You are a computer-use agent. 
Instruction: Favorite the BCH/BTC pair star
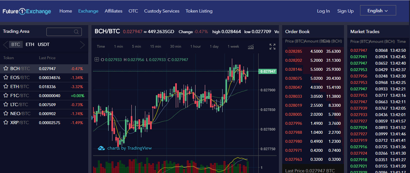pos(6,68)
